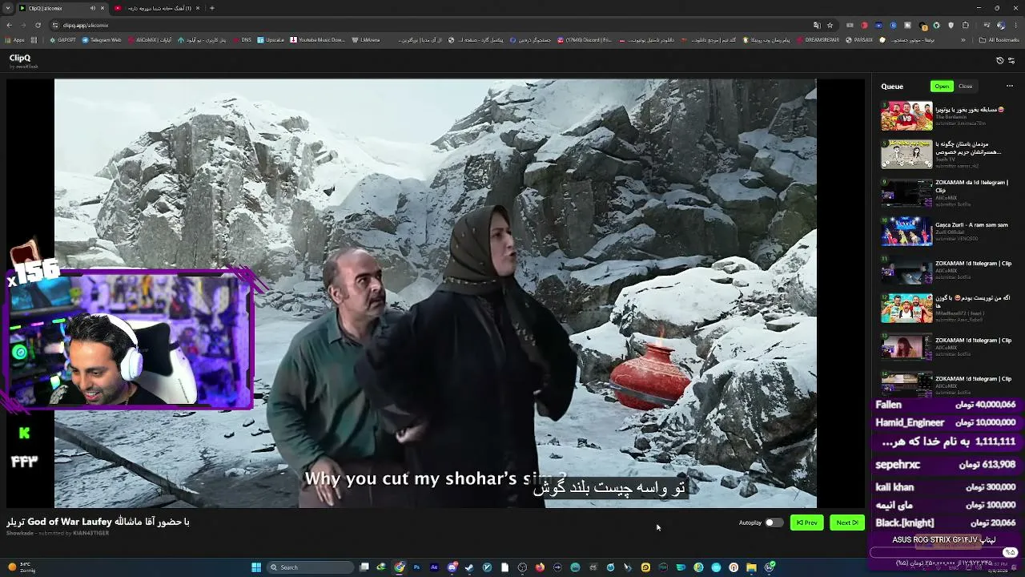This screenshot has height=577, width=1025.
Task: Select the Close queue tab
Action: point(966,87)
